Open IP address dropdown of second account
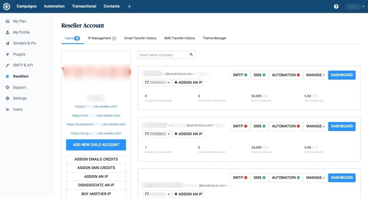This screenshot has width=368, height=198. (x=157, y=134)
